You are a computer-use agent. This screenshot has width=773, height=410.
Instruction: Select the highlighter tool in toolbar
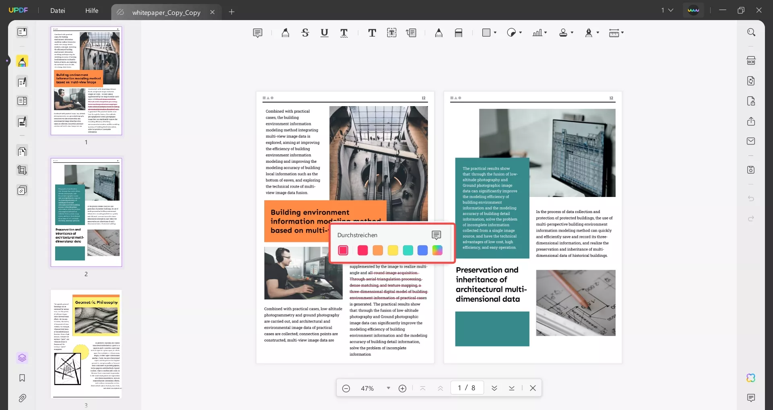pos(285,33)
